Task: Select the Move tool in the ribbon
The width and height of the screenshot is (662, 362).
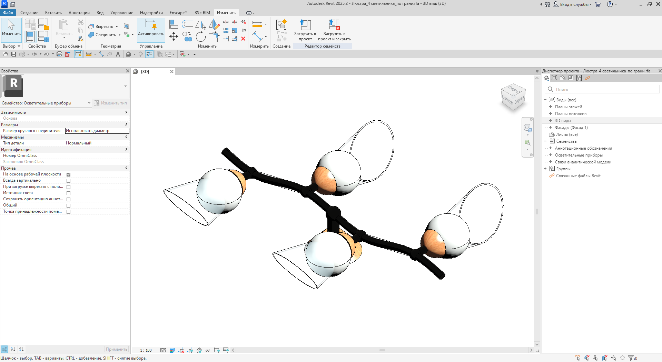Action: [174, 36]
